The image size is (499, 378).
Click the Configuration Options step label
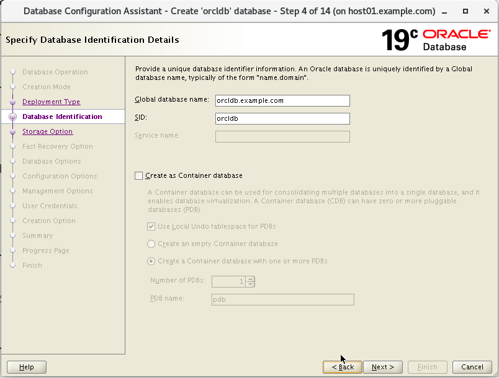click(60, 176)
